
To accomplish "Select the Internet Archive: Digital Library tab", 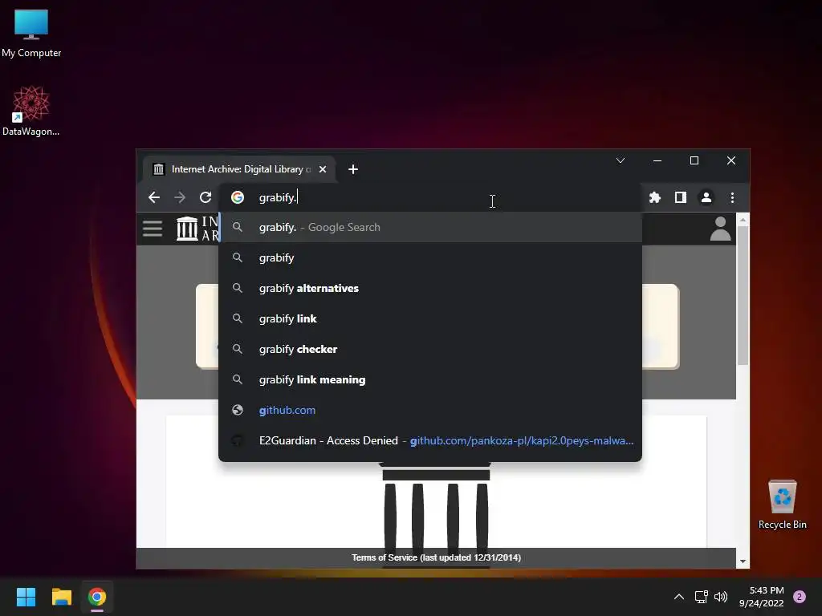I will click(x=239, y=169).
